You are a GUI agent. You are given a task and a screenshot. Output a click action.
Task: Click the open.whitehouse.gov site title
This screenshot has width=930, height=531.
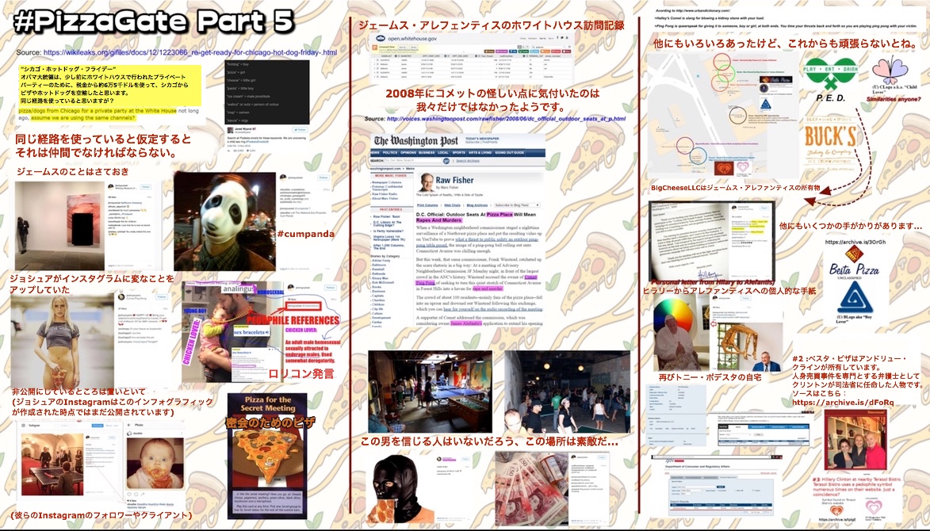[x=412, y=39]
